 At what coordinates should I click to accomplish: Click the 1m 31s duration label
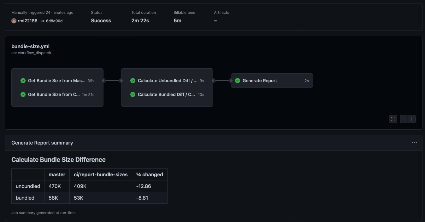pos(88,94)
